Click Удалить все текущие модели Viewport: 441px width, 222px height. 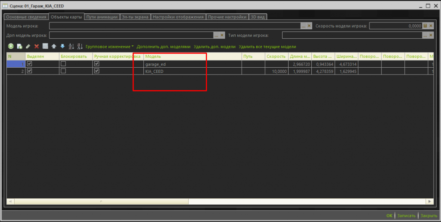pyautogui.click(x=267, y=47)
